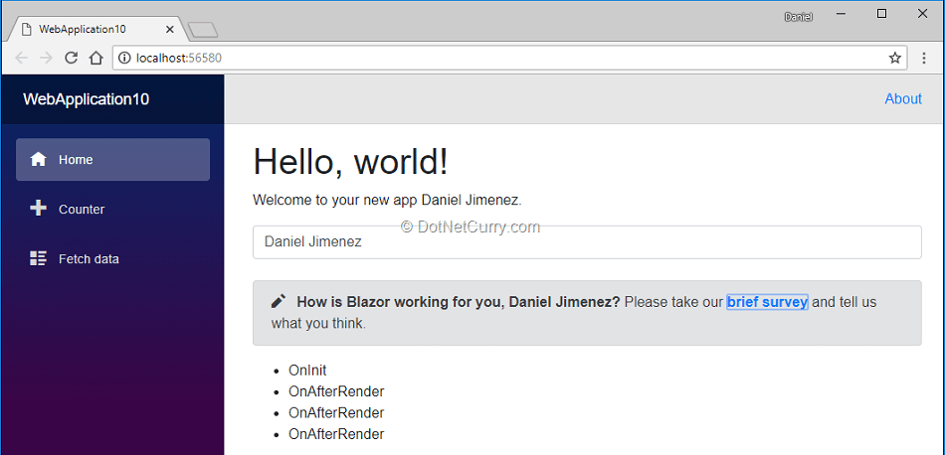
Task: Click the plus icon beside Counter
Action: tap(38, 209)
